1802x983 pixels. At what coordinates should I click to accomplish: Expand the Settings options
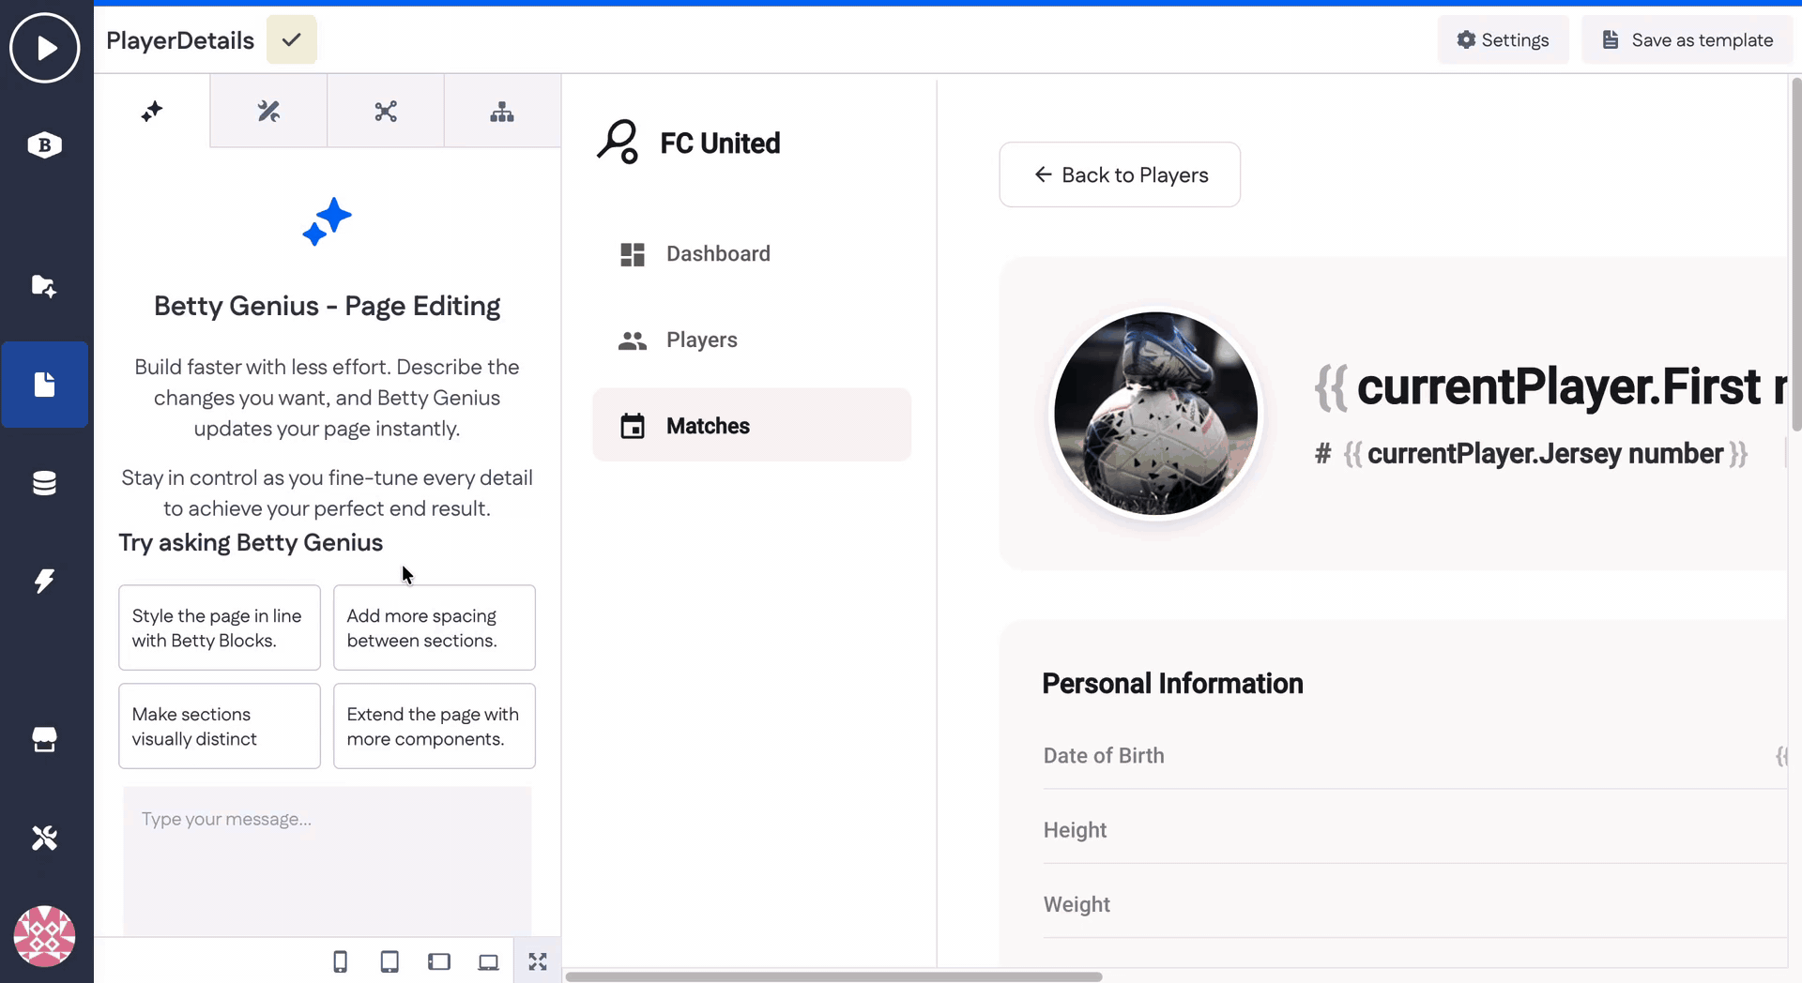coord(1503,39)
